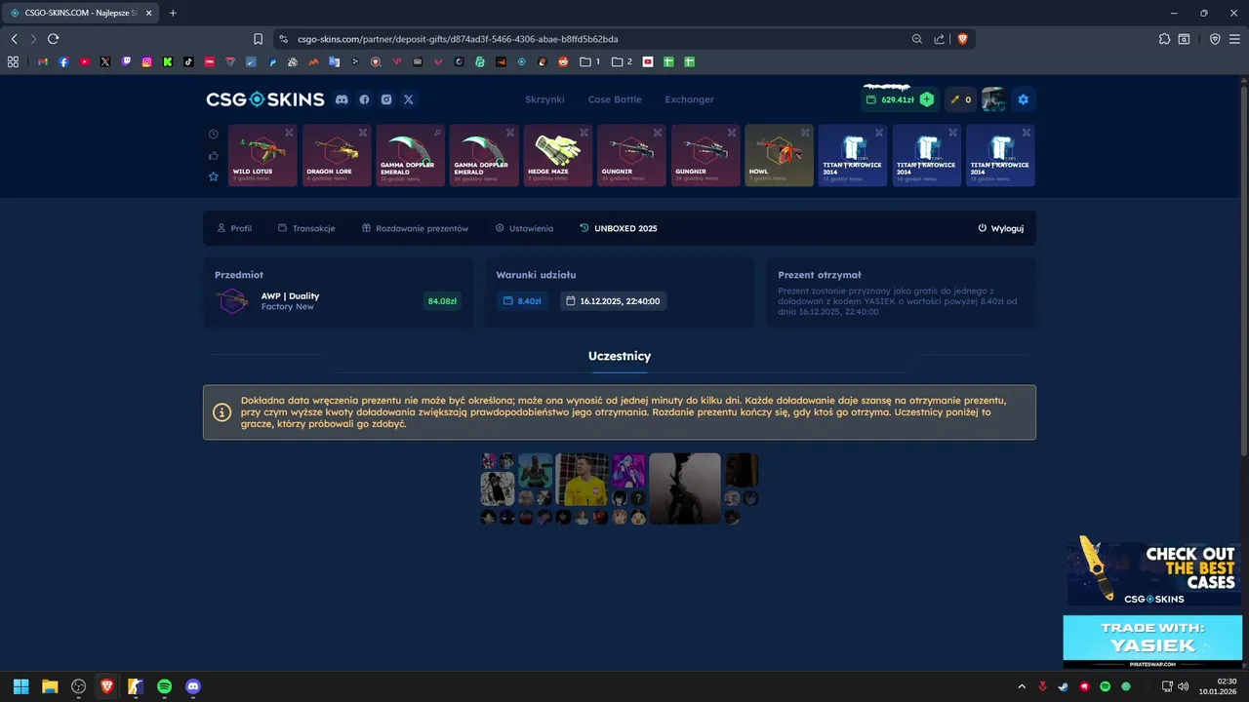Click the Wild Lotus drop card
This screenshot has height=702, width=1249.
(x=262, y=155)
